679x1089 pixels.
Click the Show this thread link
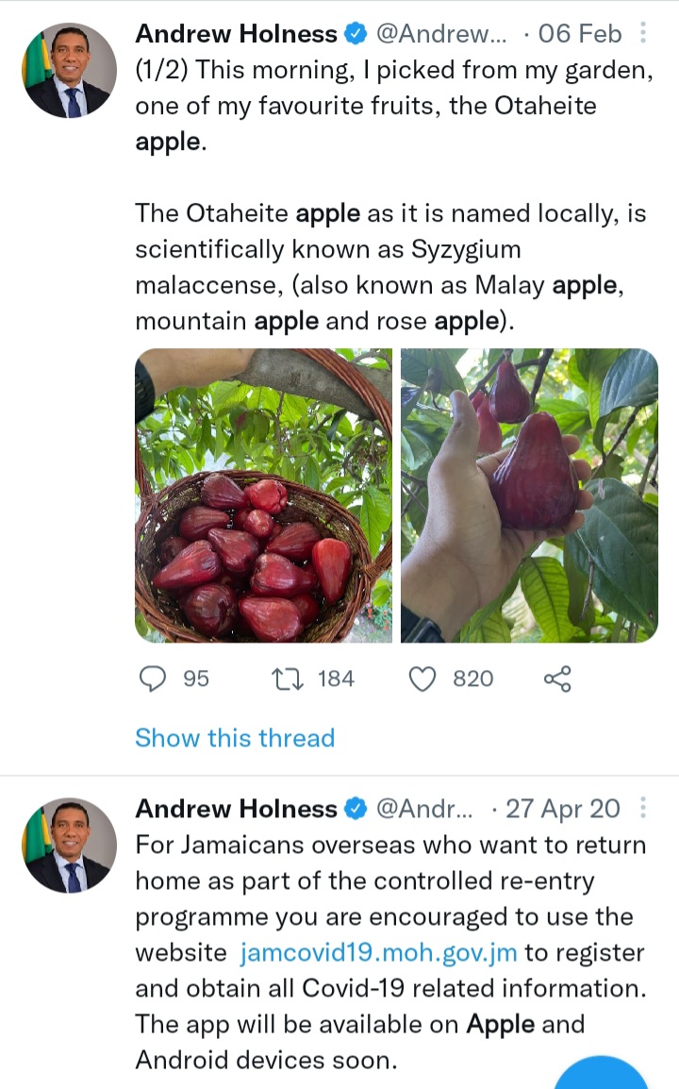pyautogui.click(x=235, y=738)
